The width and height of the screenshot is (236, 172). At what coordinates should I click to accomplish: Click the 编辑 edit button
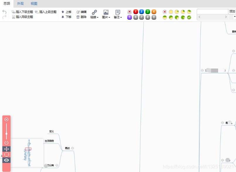82,12
